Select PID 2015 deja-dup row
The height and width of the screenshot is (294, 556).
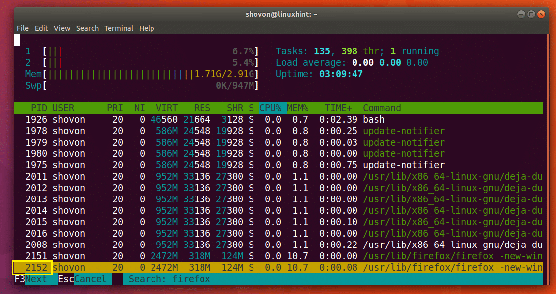pyautogui.click(x=278, y=222)
